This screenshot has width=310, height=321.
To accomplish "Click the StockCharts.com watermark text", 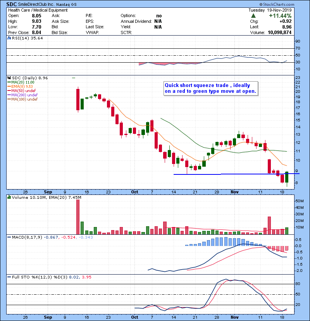I will click(277, 4).
